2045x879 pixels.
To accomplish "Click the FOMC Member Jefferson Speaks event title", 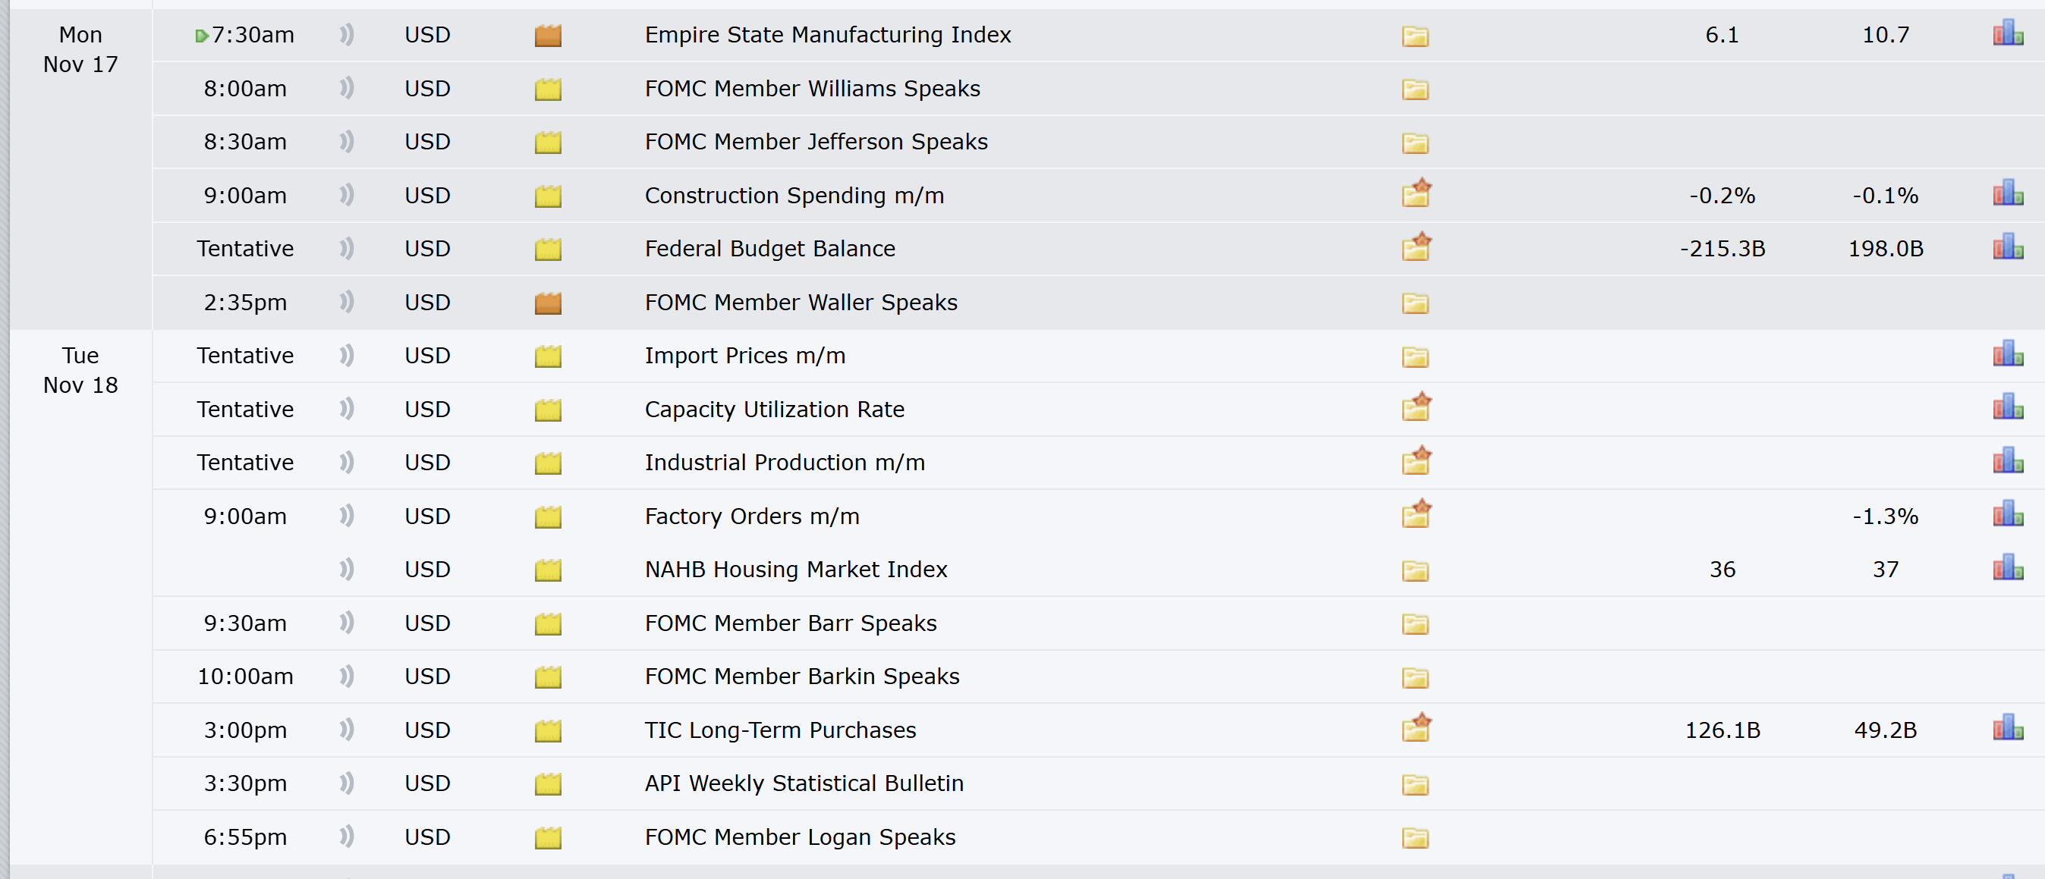I will [815, 141].
